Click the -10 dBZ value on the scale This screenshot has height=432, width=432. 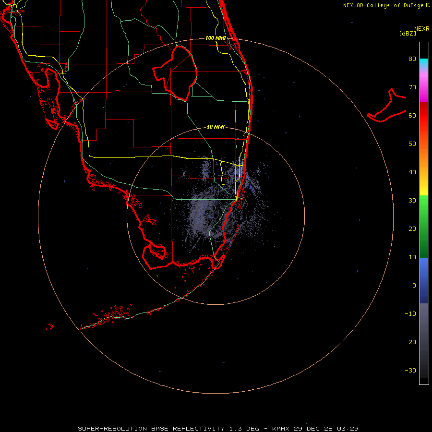click(410, 314)
